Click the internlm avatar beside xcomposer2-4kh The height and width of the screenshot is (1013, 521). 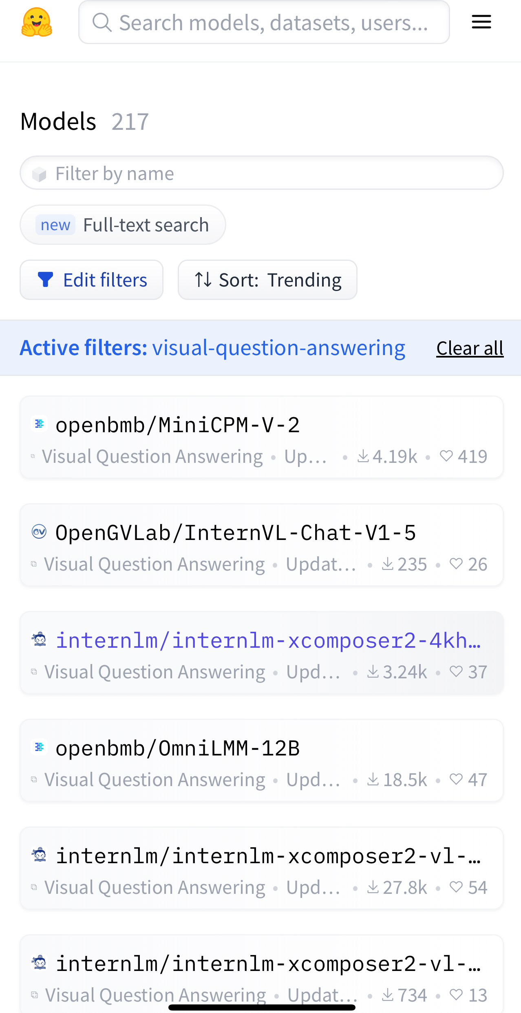[x=40, y=640]
